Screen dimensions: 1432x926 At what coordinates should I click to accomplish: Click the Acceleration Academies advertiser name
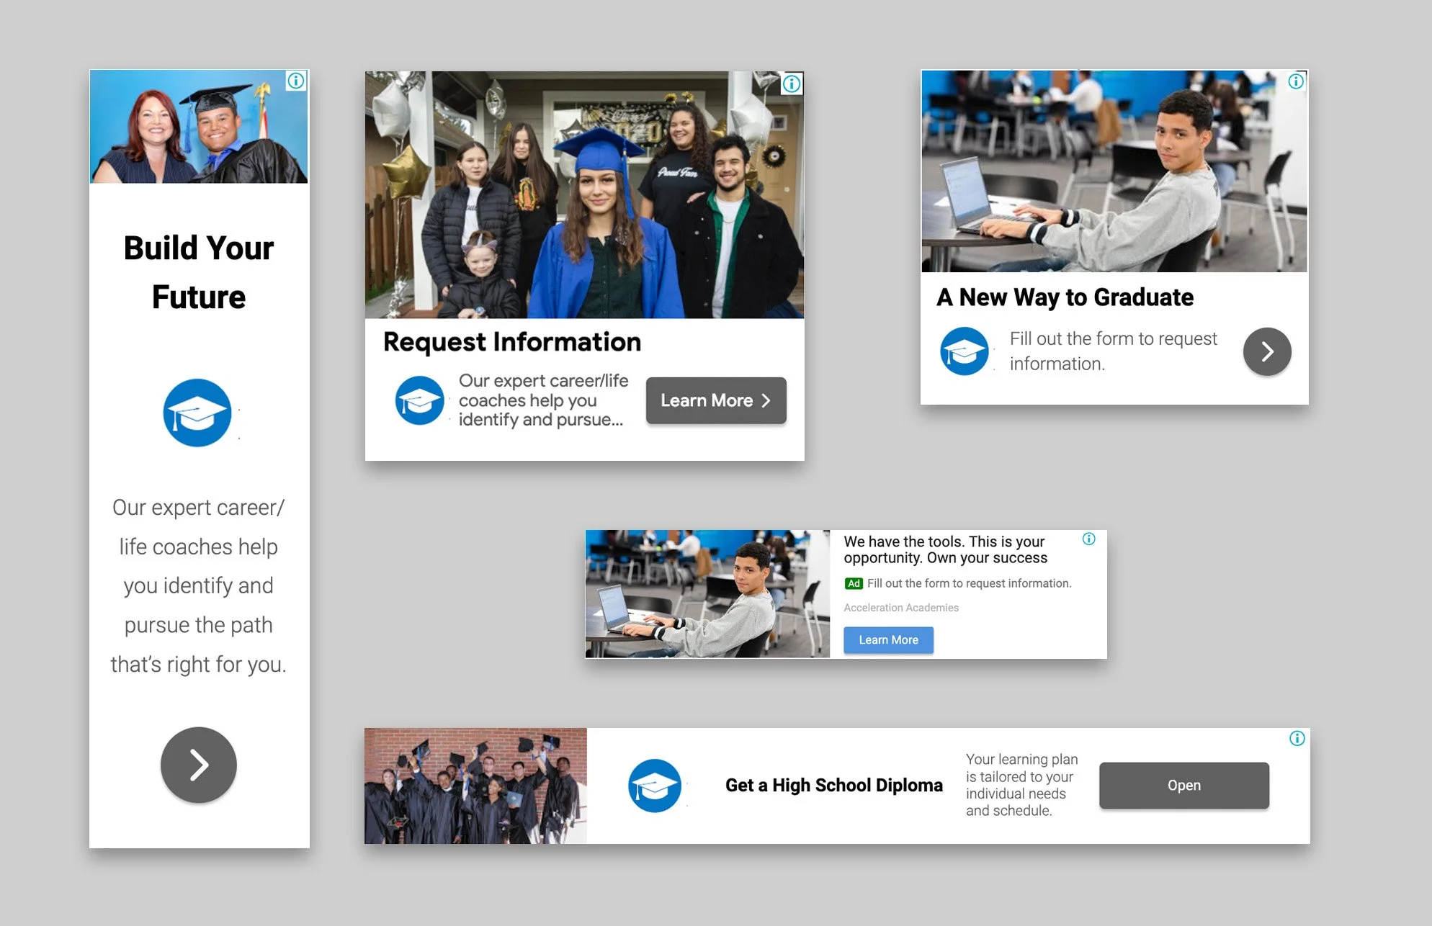[x=900, y=607]
